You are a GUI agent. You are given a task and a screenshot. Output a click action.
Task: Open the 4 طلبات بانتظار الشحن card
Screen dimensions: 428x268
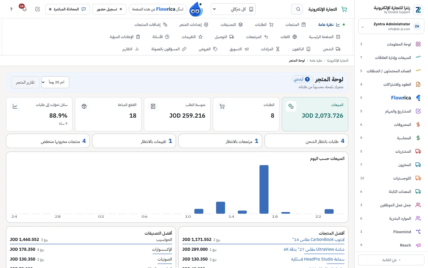pyautogui.click(x=306, y=141)
